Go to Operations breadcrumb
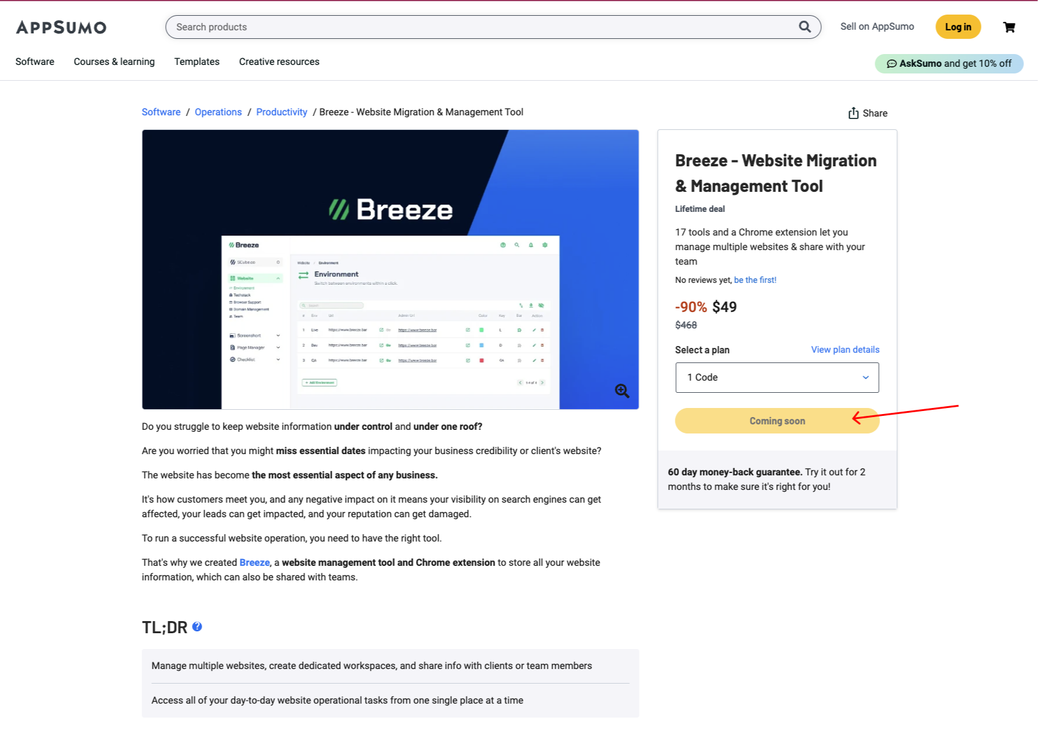Image resolution: width=1038 pixels, height=734 pixels. (218, 112)
